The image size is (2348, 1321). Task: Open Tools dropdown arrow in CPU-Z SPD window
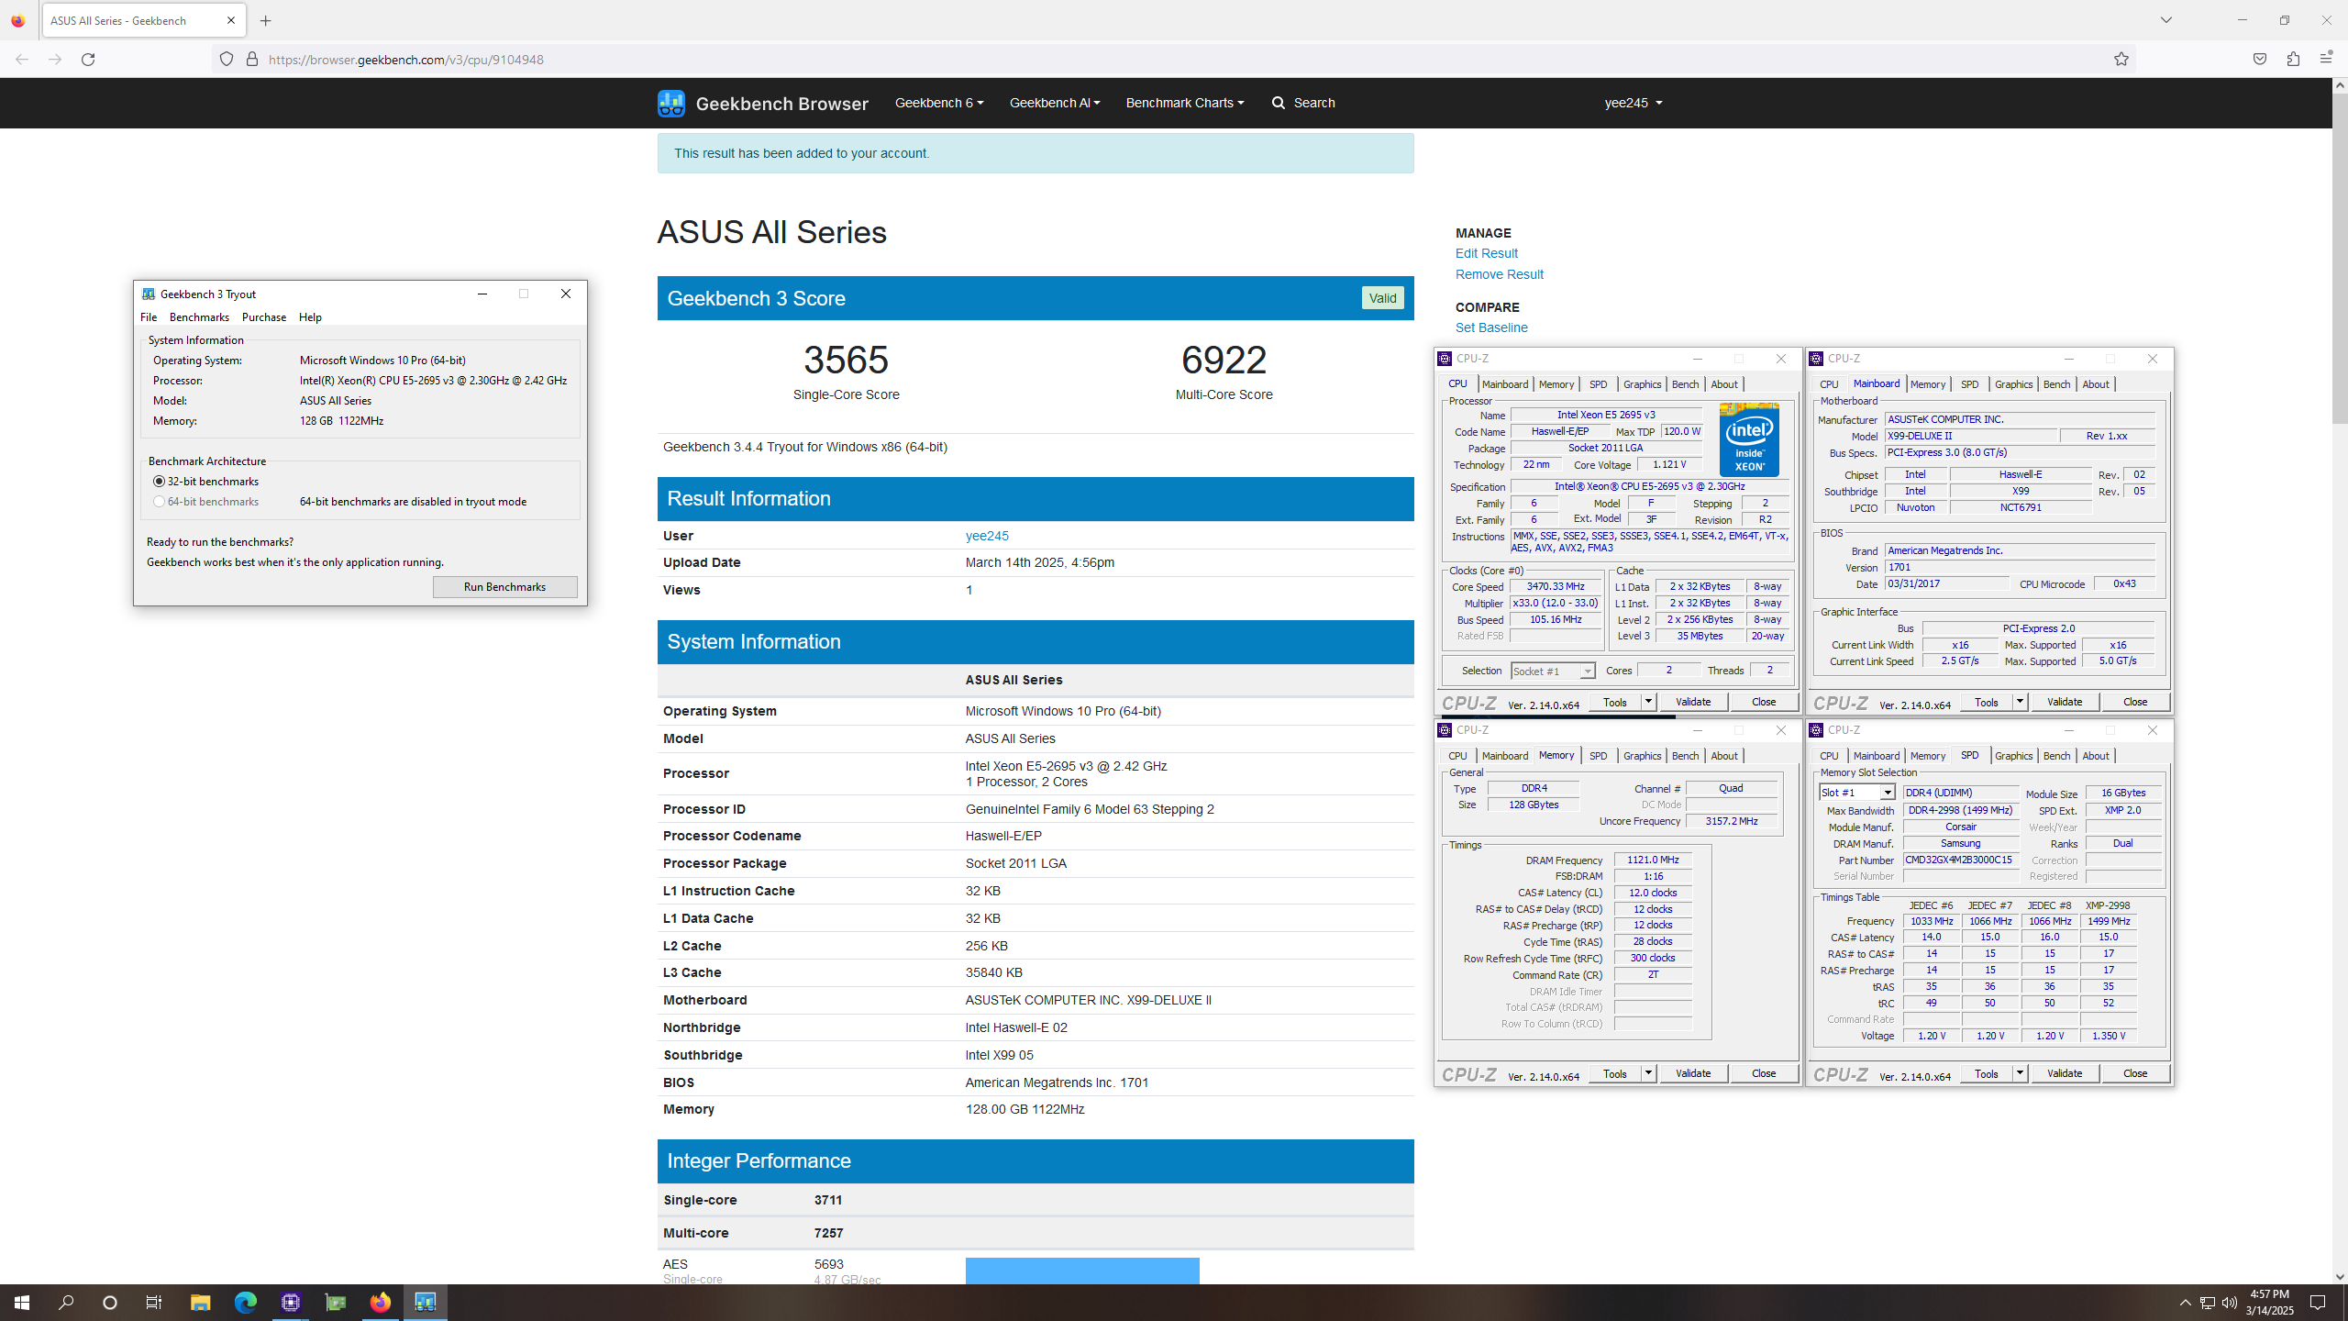2020,1073
